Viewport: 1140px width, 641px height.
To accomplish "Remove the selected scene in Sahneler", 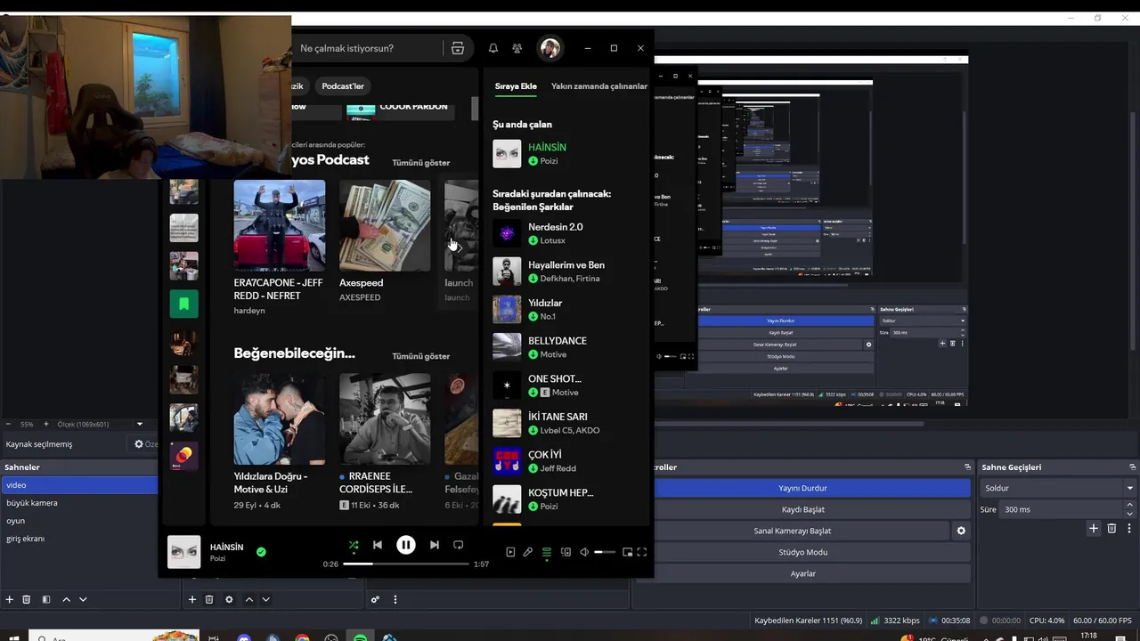I will [27, 599].
